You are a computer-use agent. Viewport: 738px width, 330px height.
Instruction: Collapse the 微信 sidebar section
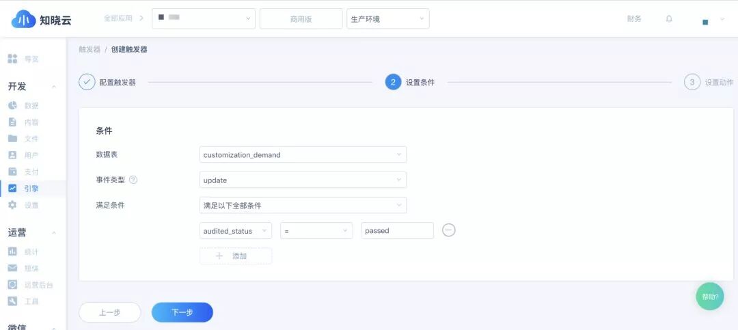tap(54, 327)
